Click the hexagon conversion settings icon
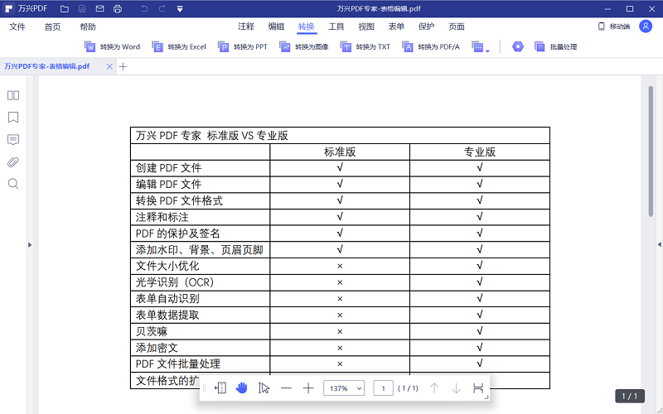 (x=518, y=46)
